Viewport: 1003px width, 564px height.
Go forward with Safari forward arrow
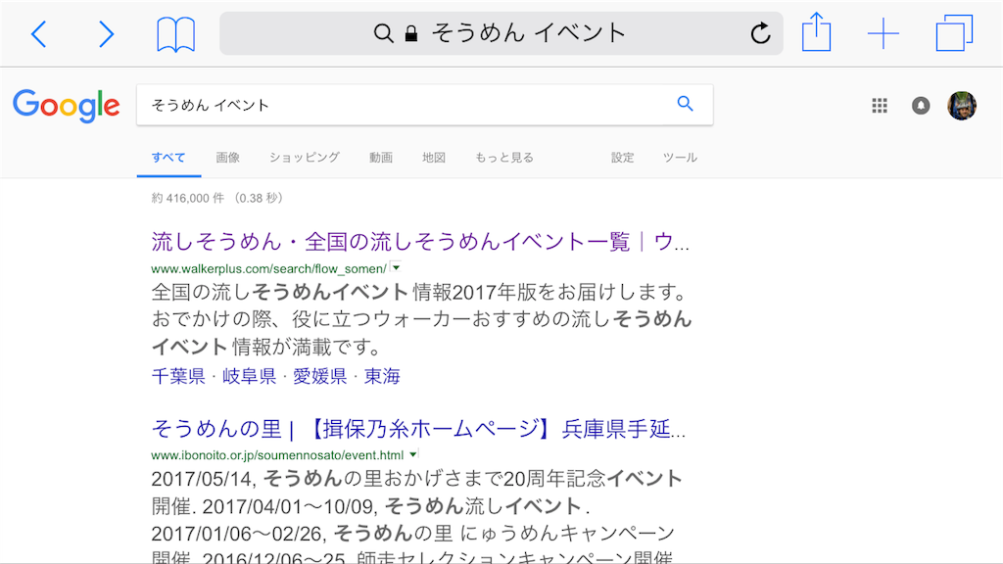click(x=106, y=34)
